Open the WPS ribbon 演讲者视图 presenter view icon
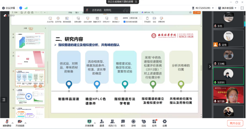 tap(67, 20)
